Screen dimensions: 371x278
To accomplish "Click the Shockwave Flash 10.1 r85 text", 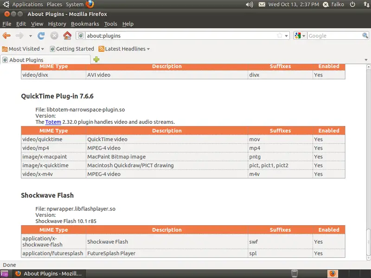I will click(x=66, y=221).
